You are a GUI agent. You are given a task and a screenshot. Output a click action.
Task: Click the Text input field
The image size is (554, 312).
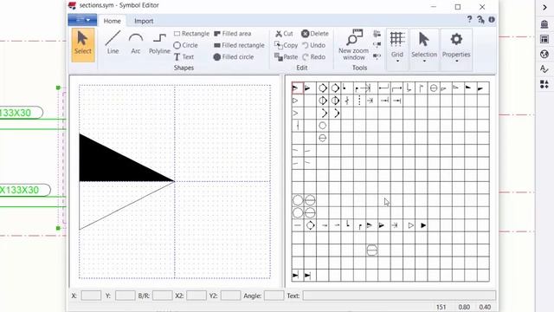(x=399, y=296)
